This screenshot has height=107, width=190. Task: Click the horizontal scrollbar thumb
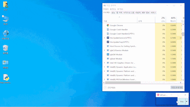[x=123, y=83]
